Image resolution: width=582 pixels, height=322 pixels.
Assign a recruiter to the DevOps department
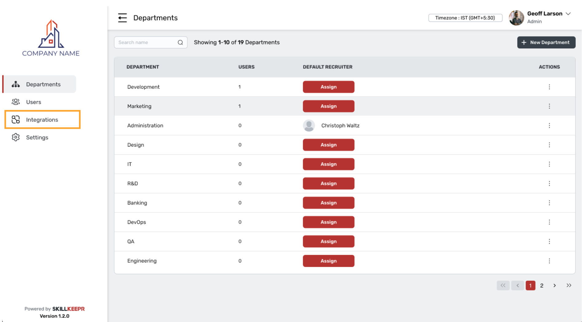pos(328,222)
